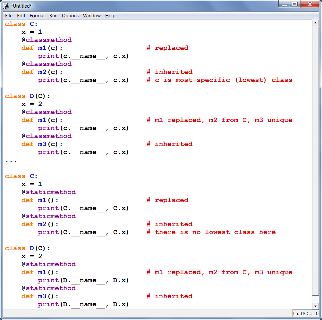Close the Untitled editor window
Image resolution: width=322 pixels, height=320 pixels.
tap(309, 4)
